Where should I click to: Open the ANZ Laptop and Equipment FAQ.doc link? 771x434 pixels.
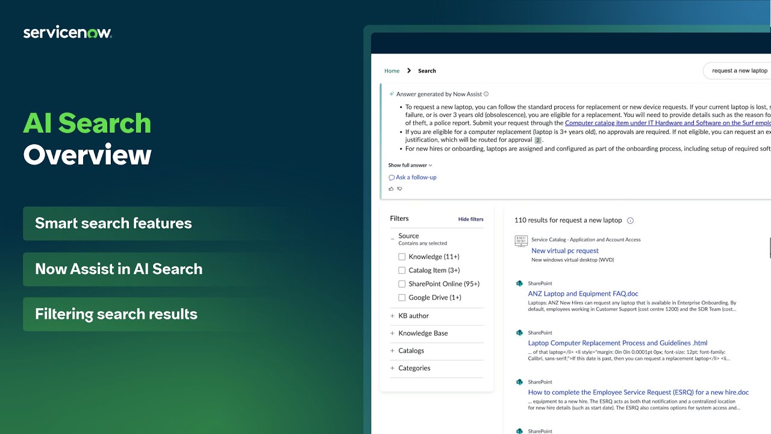click(x=582, y=294)
